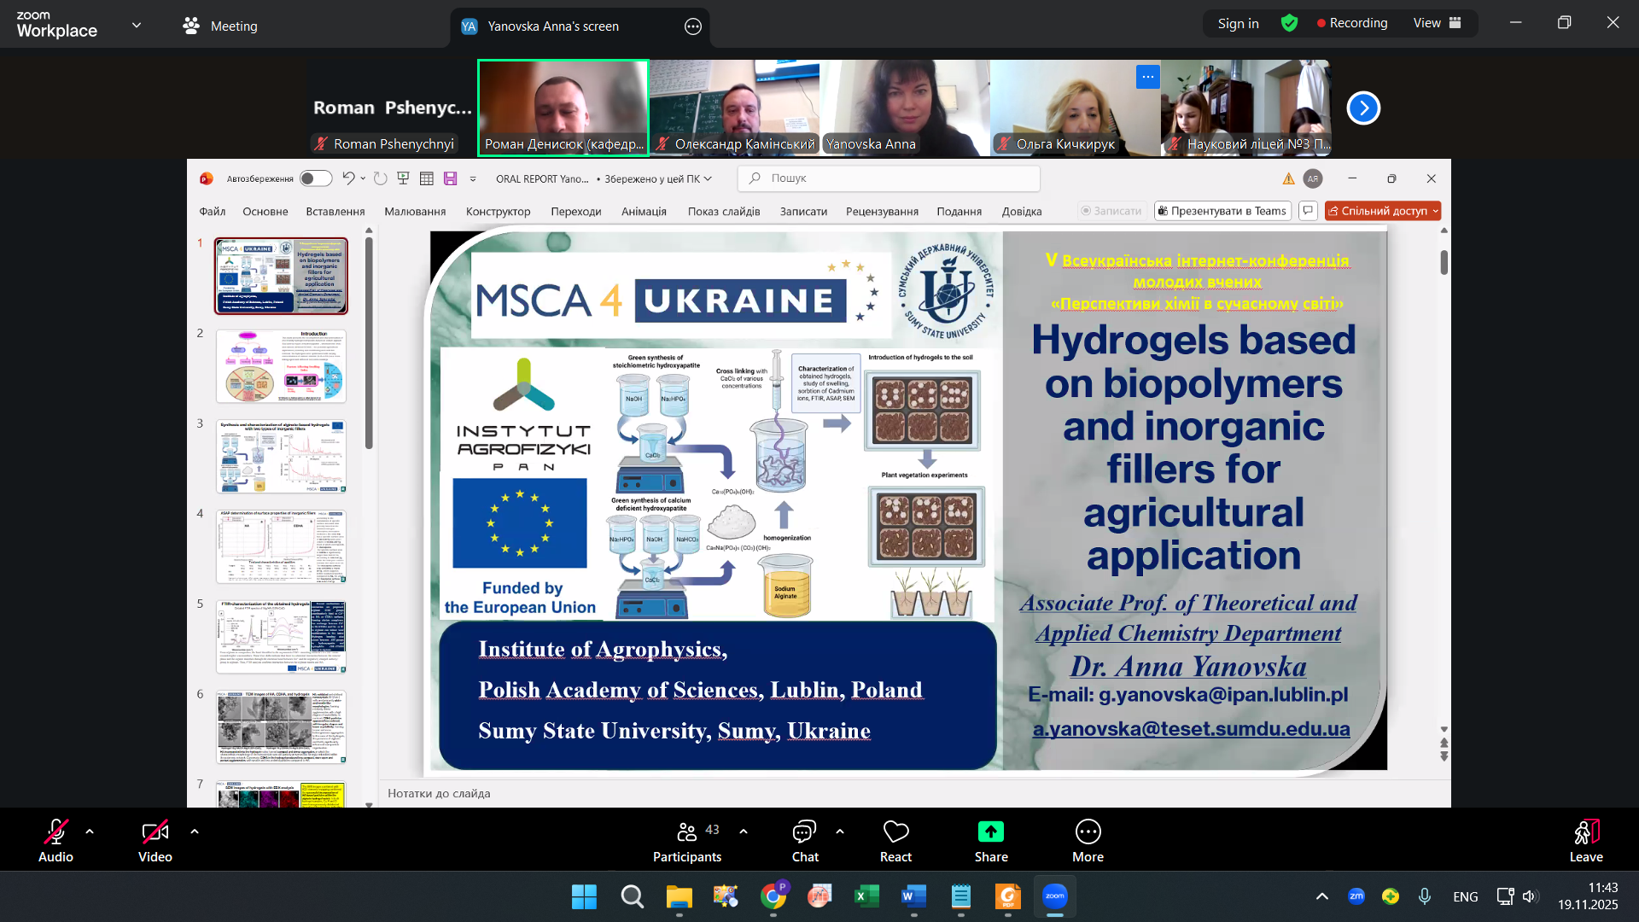This screenshot has height=922, width=1639.
Task: Start video with the Video camera icon
Action: (x=155, y=832)
